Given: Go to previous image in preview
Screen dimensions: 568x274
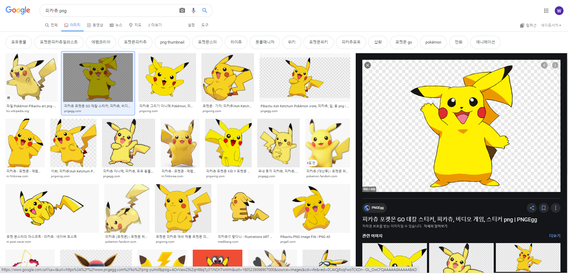Looking at the screenshot, I should (544, 65).
